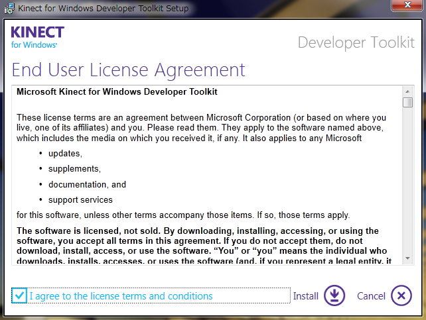Close the Kinect Toolkit Setup window
426x320 pixels.
tap(407, 5)
